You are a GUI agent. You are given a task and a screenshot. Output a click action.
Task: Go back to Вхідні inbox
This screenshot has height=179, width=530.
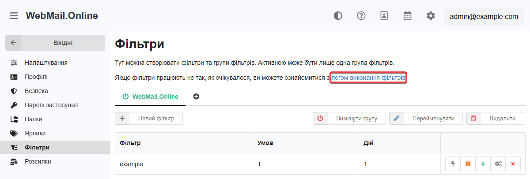click(55, 43)
